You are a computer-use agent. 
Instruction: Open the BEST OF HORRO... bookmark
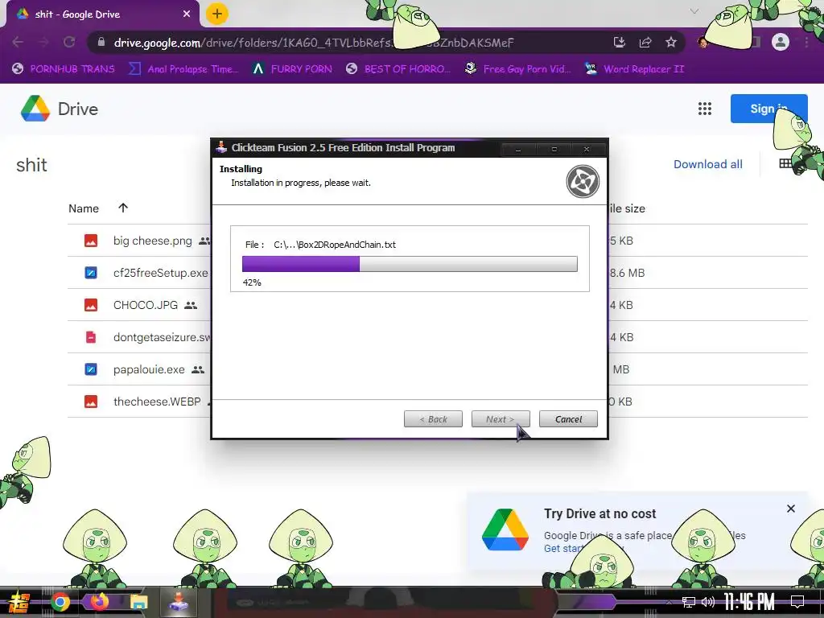click(398, 69)
